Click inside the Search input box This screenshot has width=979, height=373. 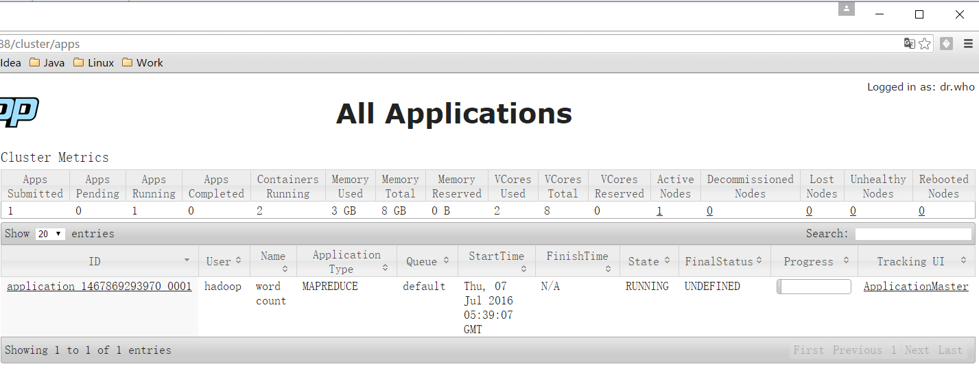click(913, 234)
